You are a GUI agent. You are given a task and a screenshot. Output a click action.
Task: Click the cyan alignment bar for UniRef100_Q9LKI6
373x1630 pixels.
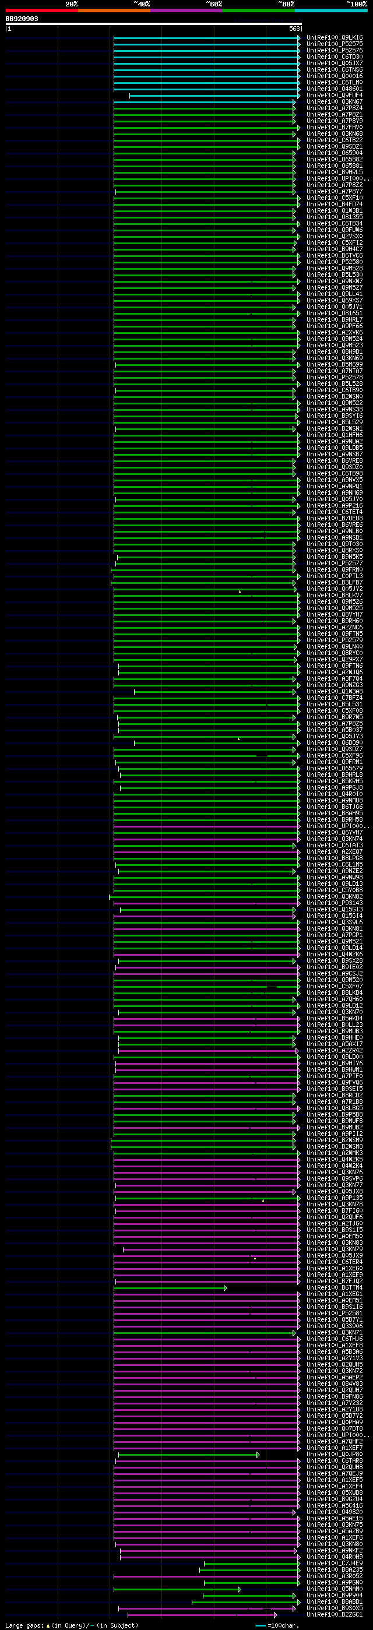[207, 38]
